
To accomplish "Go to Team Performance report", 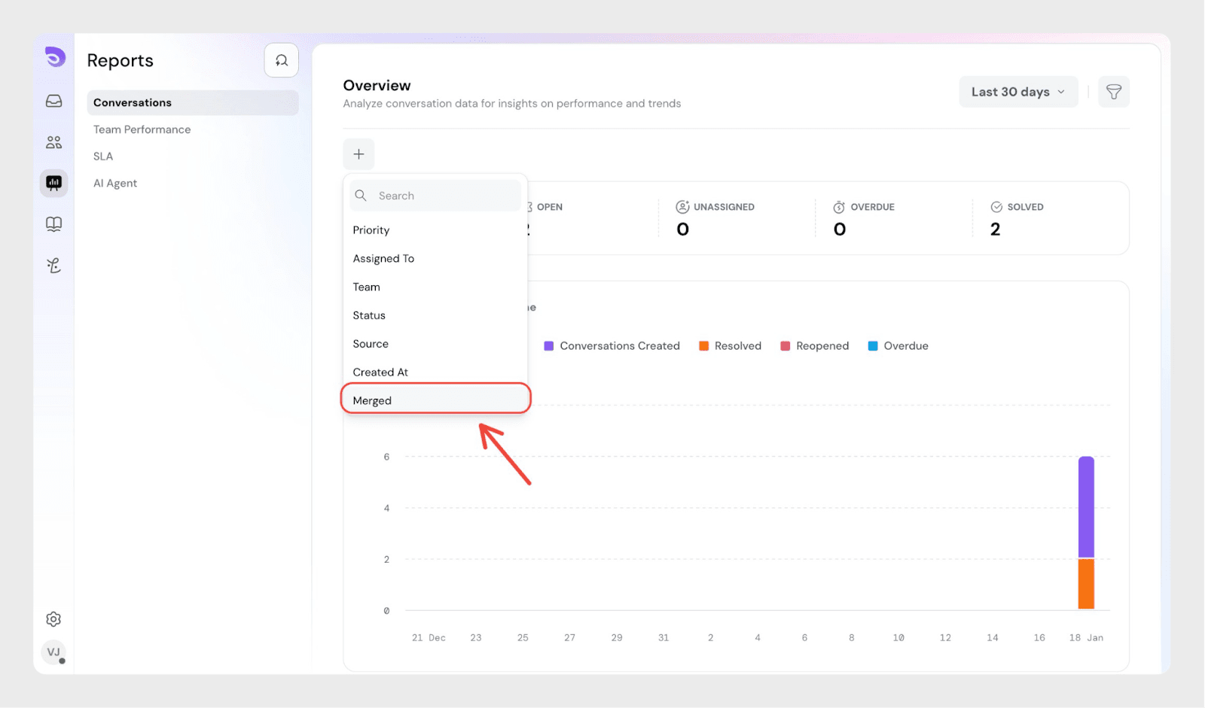I will click(142, 129).
